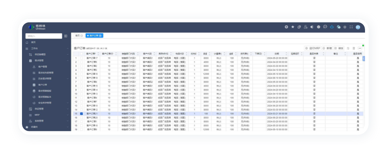Click the quantity cell showing 100 in row 15

(x=206, y=114)
